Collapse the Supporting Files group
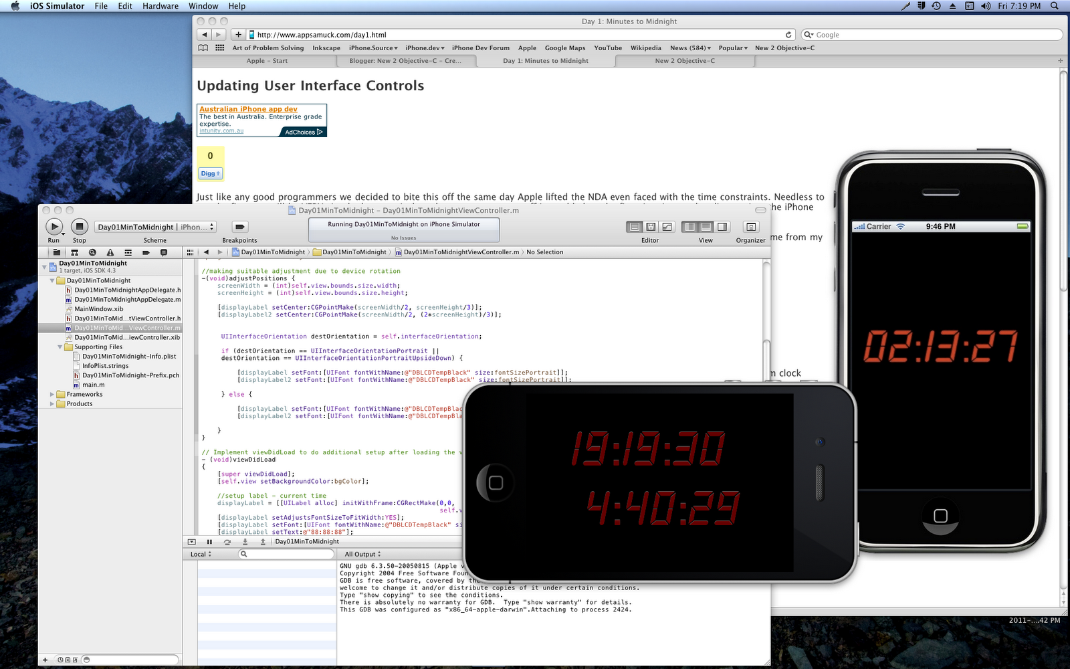The image size is (1070, 669). (60, 347)
